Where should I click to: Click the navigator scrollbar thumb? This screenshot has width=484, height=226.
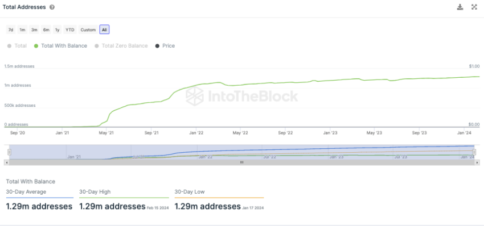pos(241,162)
